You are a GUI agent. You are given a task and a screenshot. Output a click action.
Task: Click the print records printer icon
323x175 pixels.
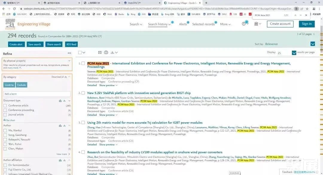coord(106,52)
